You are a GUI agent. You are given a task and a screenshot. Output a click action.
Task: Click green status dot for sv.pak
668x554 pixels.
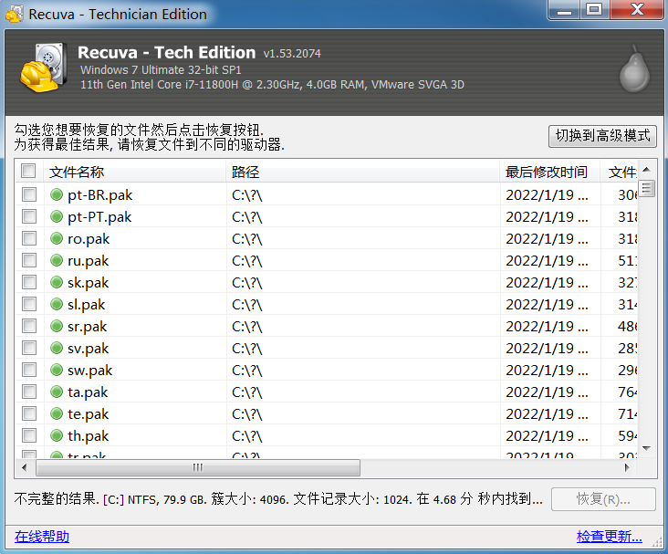pos(57,348)
